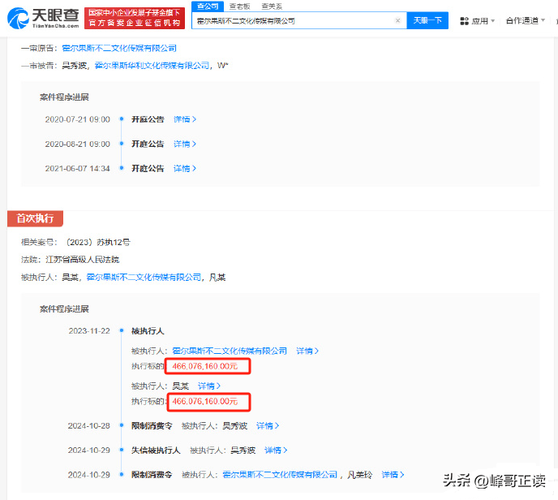Open the 一审原告 company link

(119, 48)
